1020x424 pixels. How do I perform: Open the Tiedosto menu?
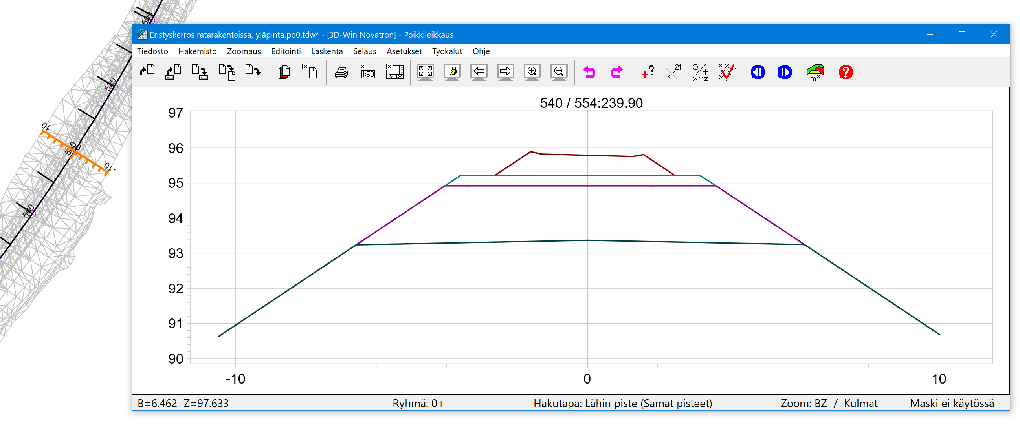[x=152, y=51]
